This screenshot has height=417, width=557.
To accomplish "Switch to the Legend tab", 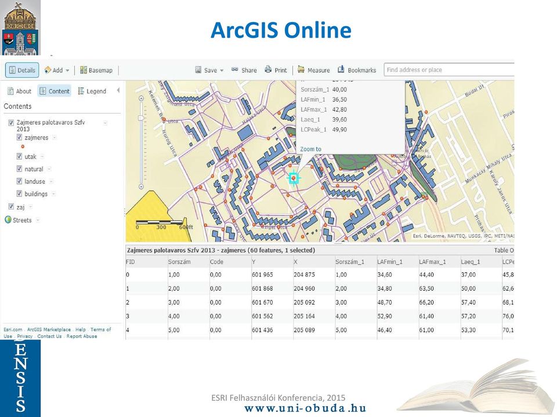I will pyautogui.click(x=92, y=91).
